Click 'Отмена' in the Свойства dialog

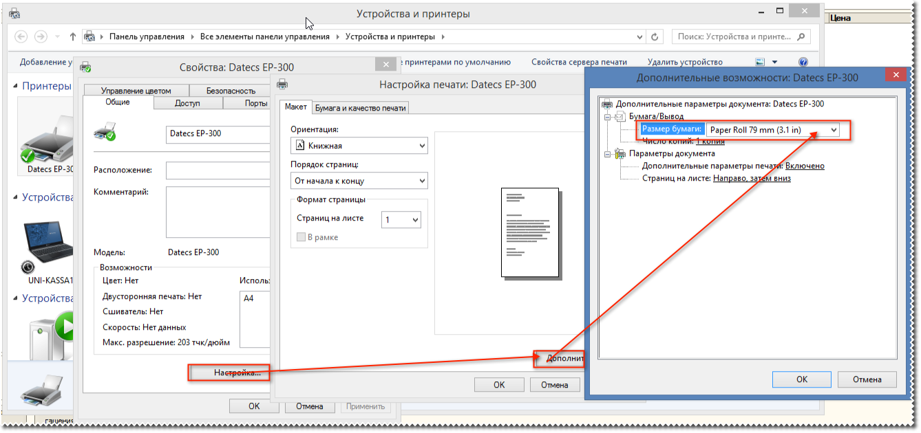310,406
